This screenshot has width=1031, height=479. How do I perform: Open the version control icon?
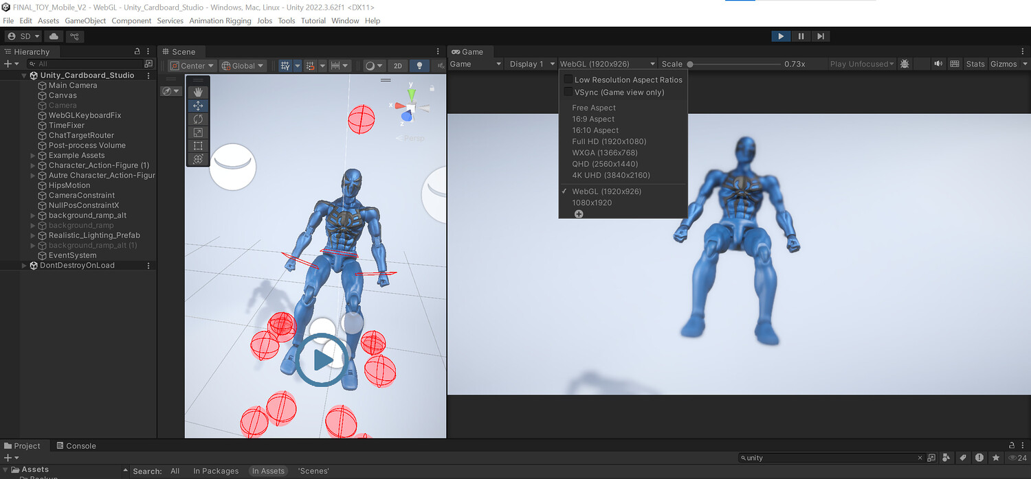(74, 36)
